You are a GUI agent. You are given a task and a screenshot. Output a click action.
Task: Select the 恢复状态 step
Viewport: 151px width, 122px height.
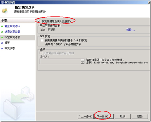pos(10,48)
